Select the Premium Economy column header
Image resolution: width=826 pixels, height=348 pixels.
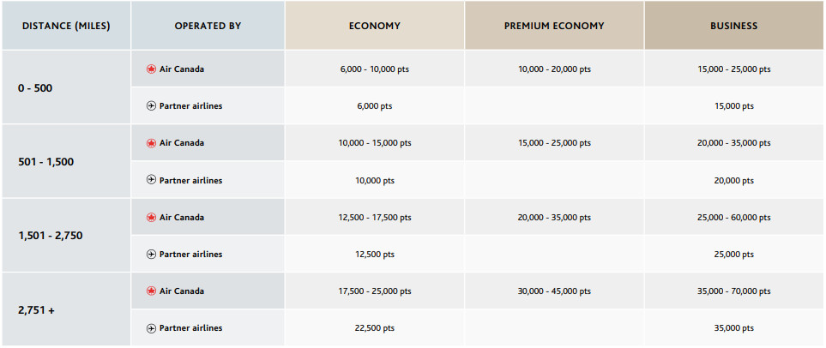(x=554, y=26)
